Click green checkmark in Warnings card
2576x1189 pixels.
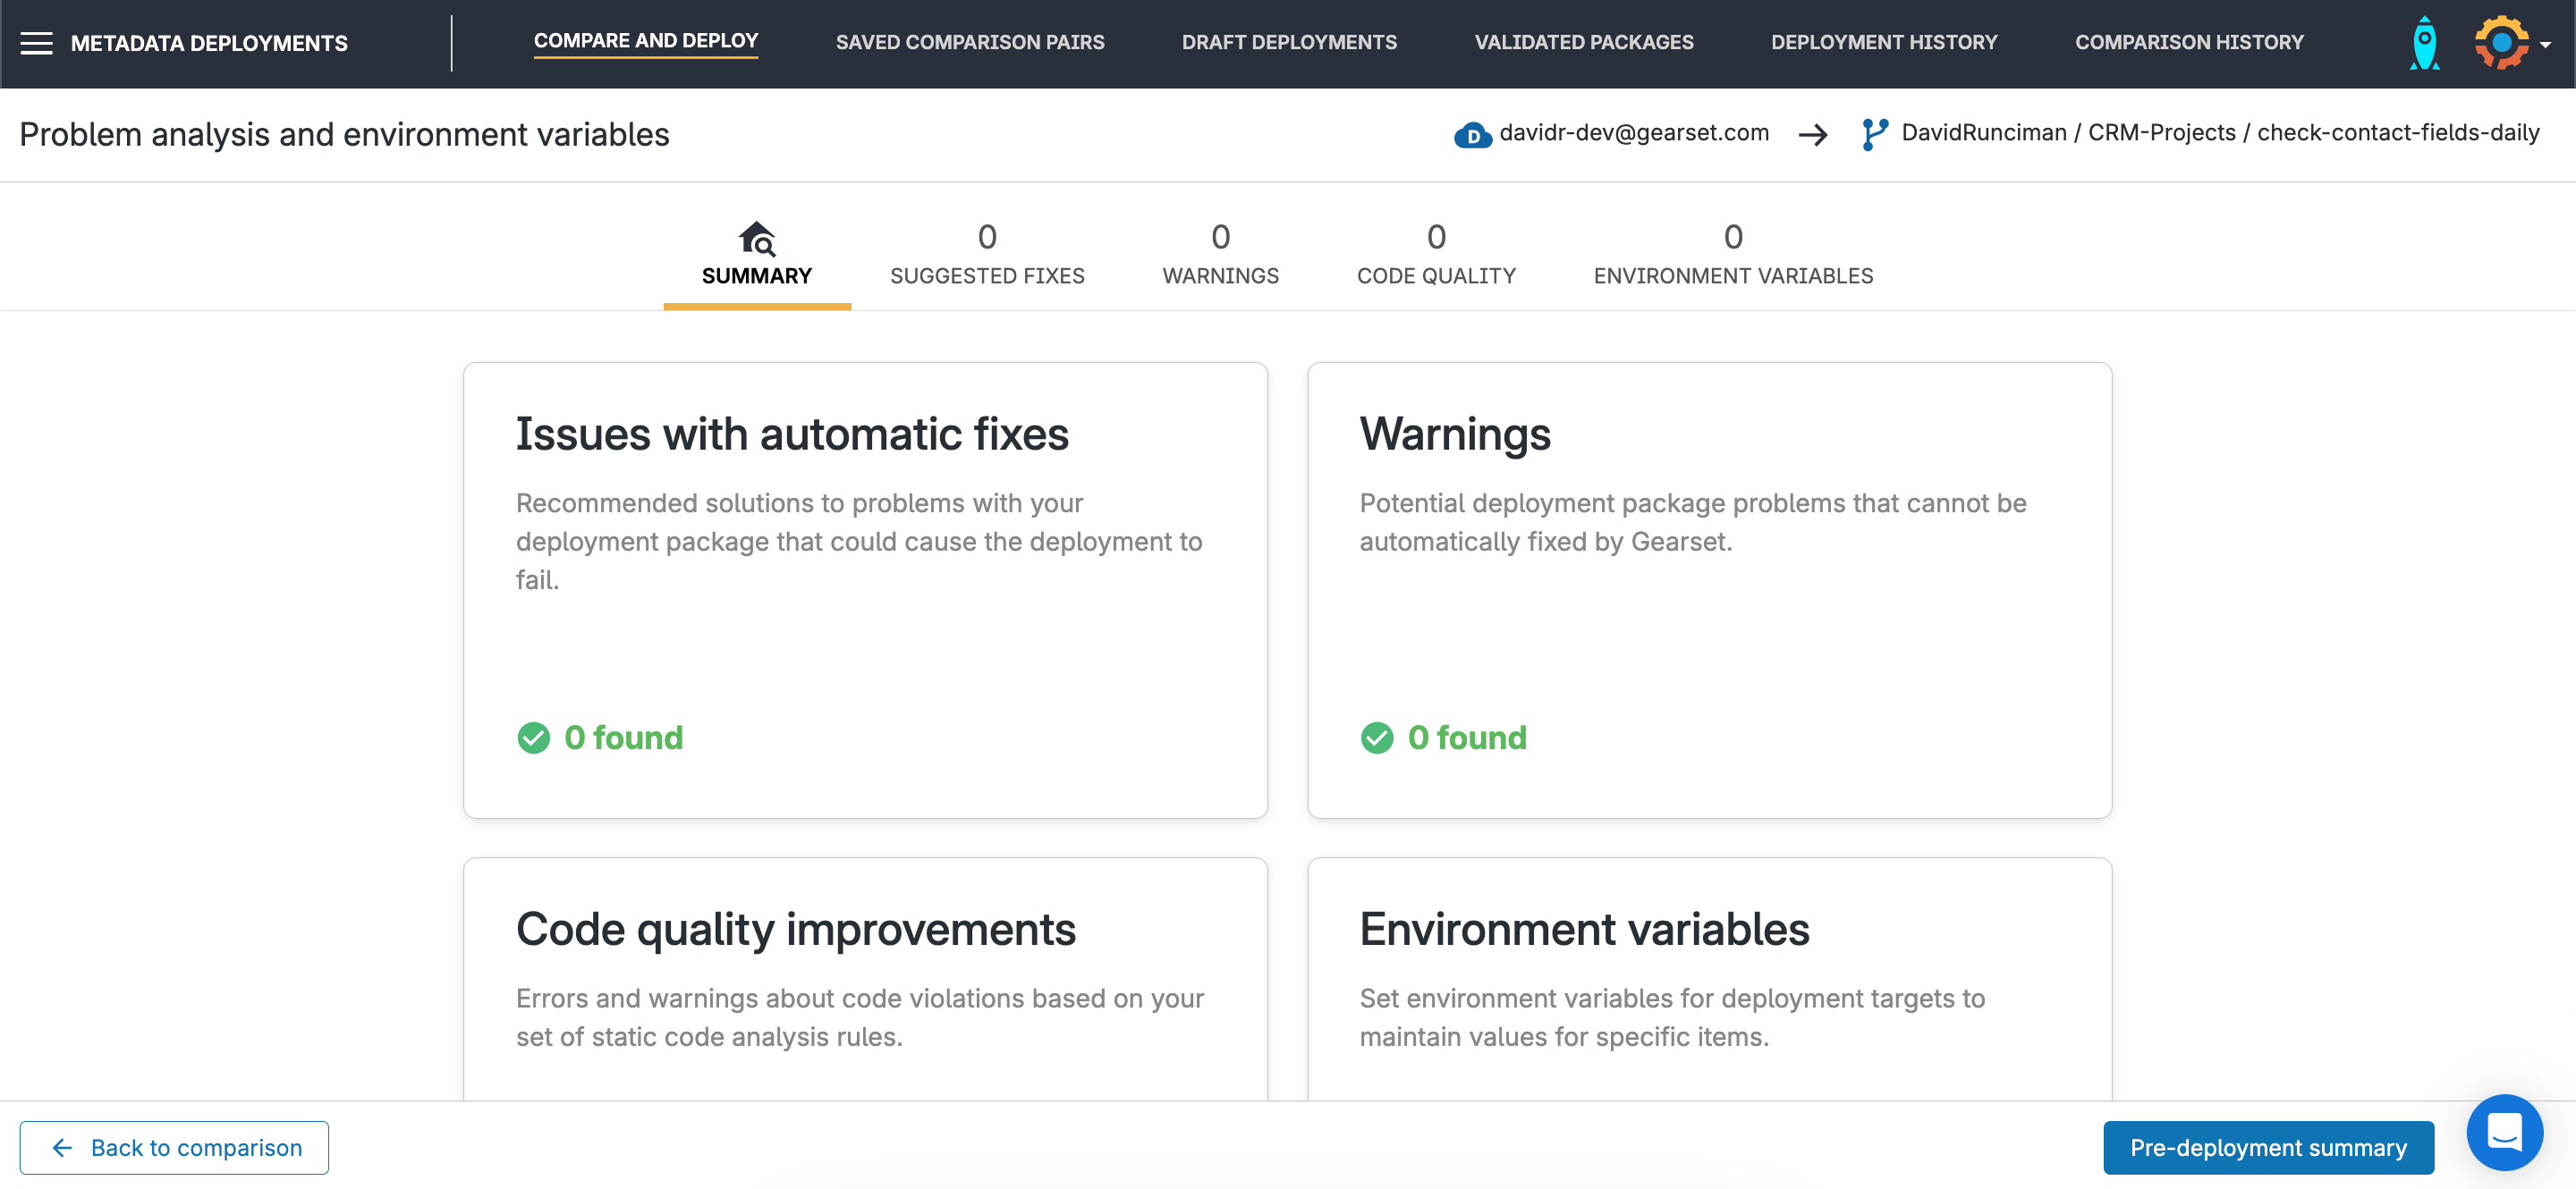(1377, 738)
